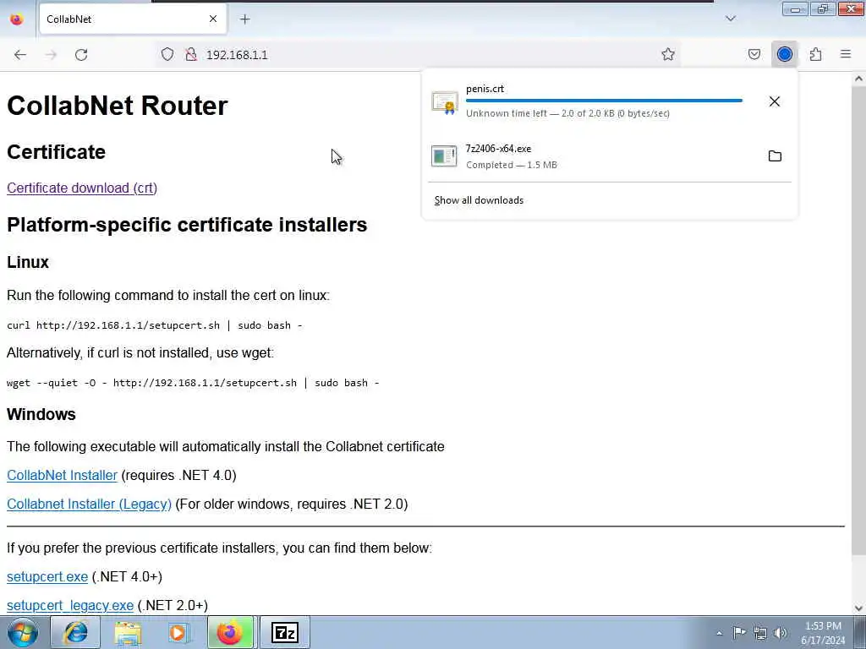Image resolution: width=866 pixels, height=649 pixels.
Task: Click the CollabNet Router heading
Action: click(117, 106)
